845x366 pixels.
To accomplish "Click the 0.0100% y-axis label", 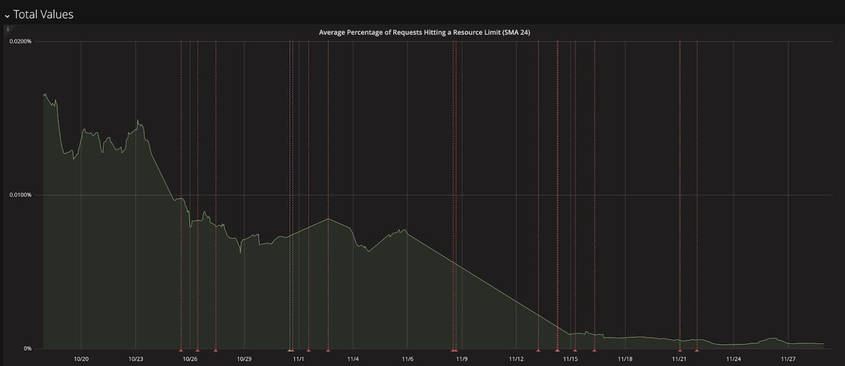I will pyautogui.click(x=20, y=195).
